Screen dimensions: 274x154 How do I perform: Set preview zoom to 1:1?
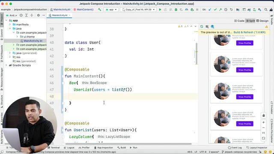click(264, 133)
